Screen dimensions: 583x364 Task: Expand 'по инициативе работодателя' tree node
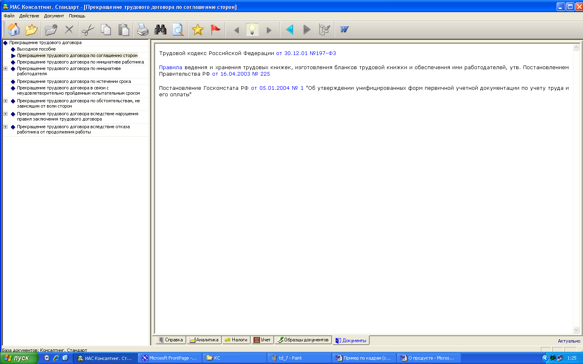click(6, 69)
